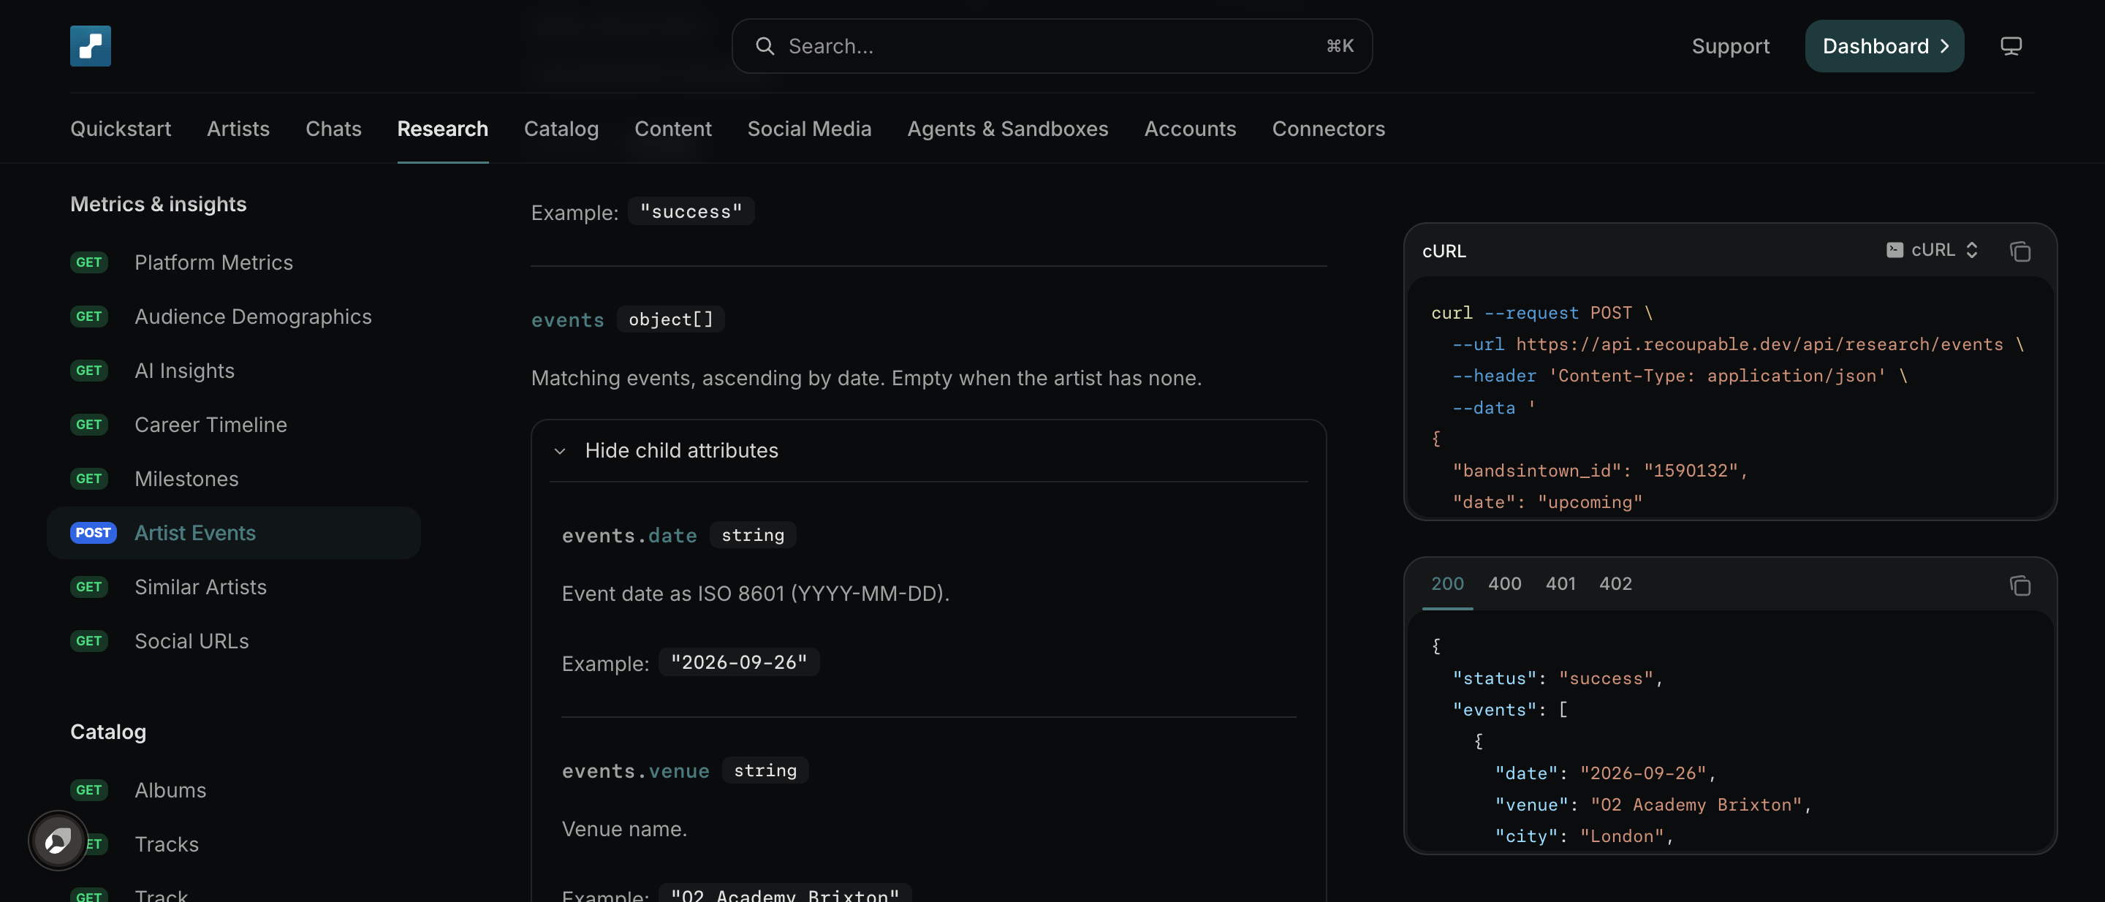The width and height of the screenshot is (2105, 902).
Task: Open the cURL language selector dropdown
Action: [1933, 250]
